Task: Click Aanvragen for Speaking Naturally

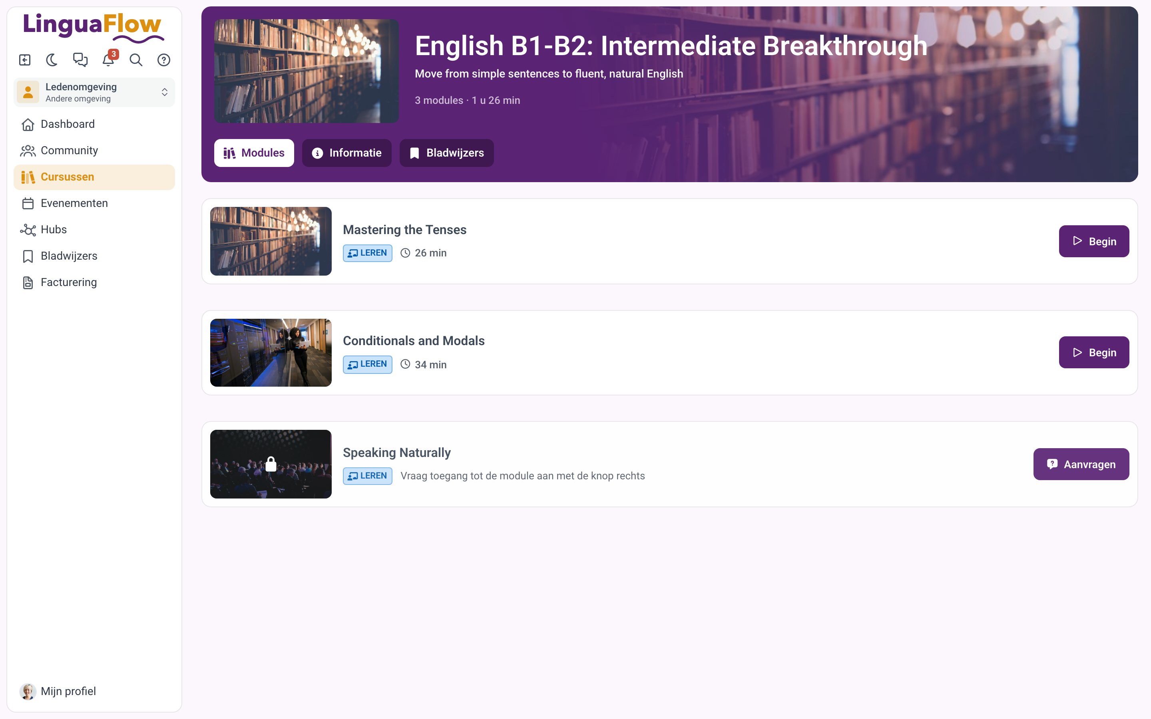Action: (x=1081, y=464)
